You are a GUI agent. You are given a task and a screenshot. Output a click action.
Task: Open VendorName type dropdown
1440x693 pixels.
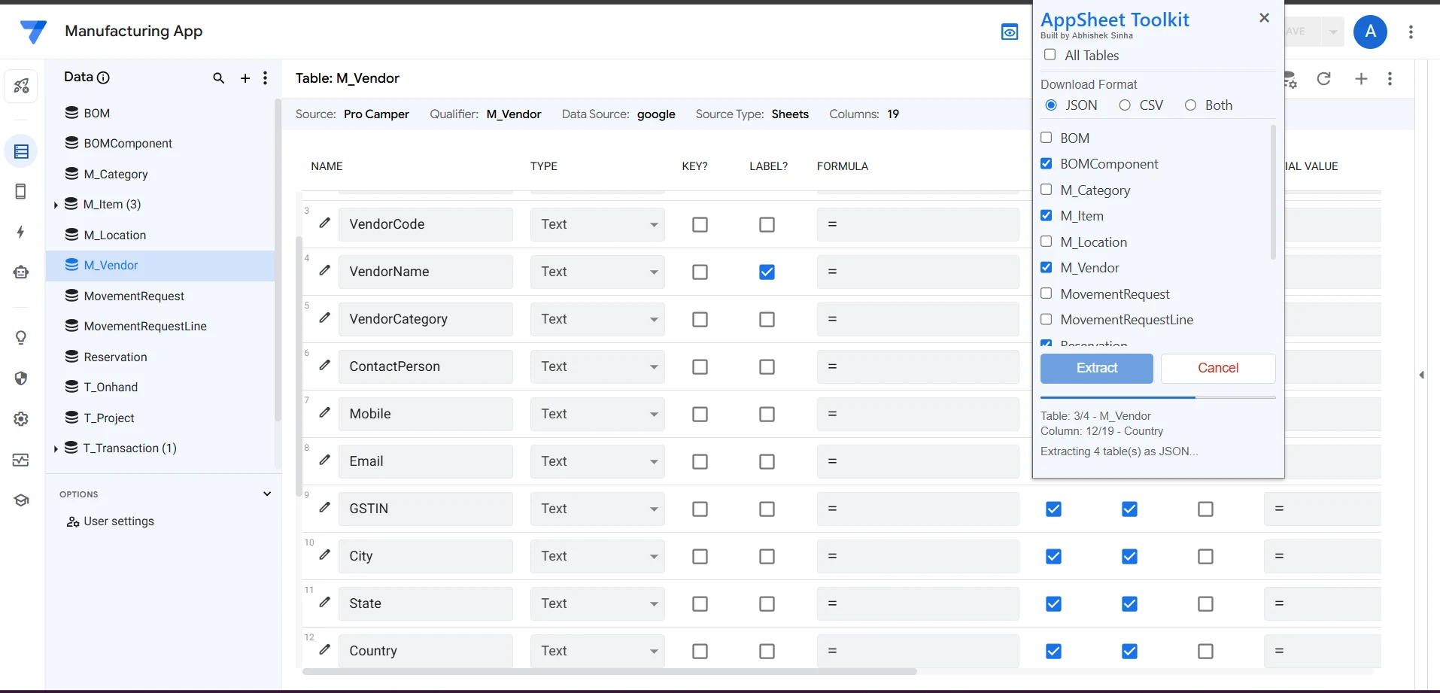pos(597,272)
